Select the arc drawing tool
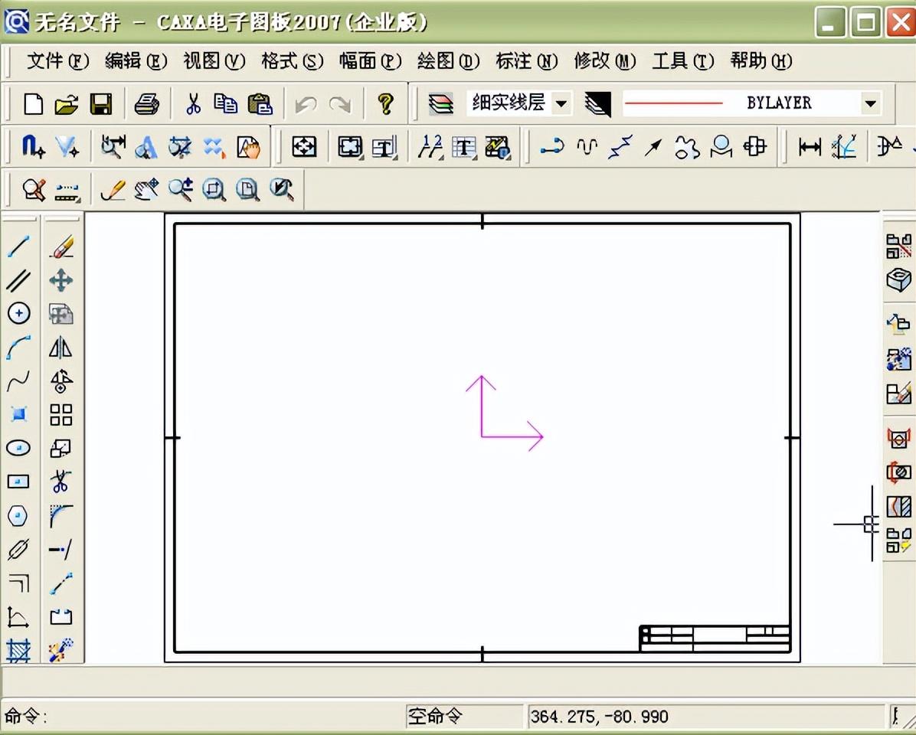Viewport: 916px width, 735px height. tap(18, 348)
